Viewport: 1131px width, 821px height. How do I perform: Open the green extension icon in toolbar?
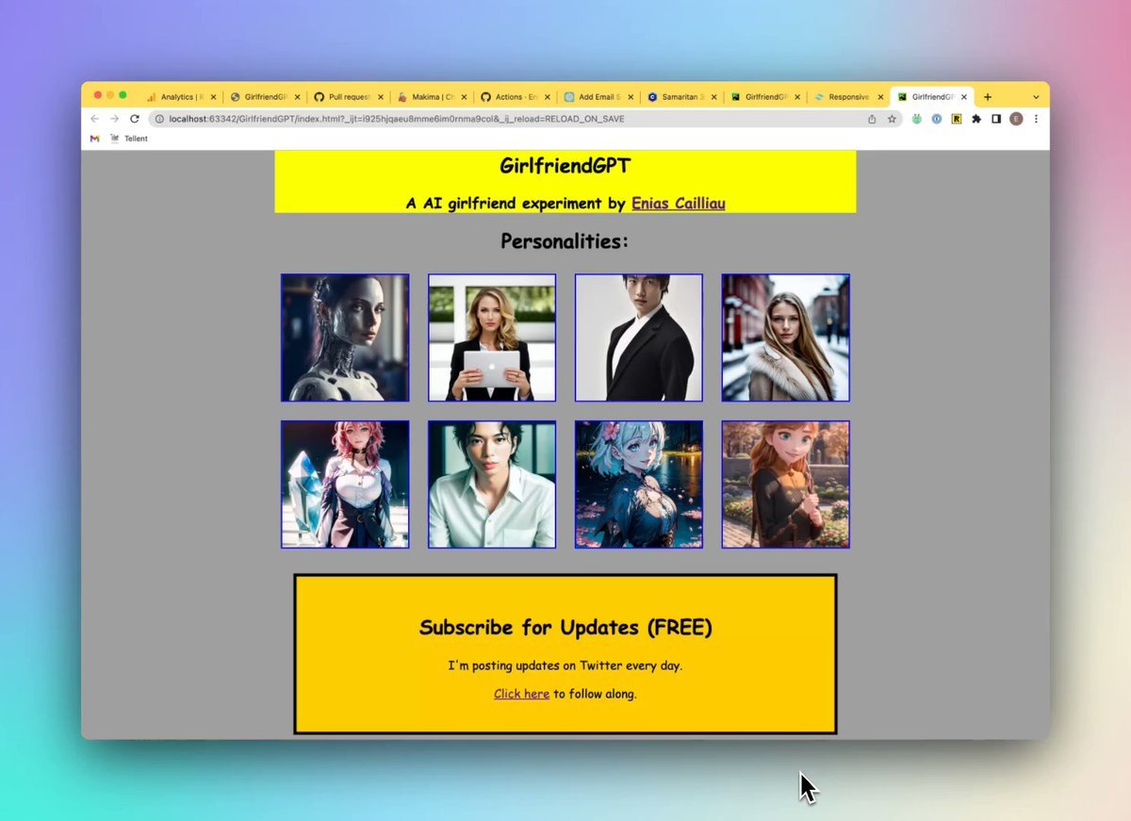pyautogui.click(x=916, y=119)
